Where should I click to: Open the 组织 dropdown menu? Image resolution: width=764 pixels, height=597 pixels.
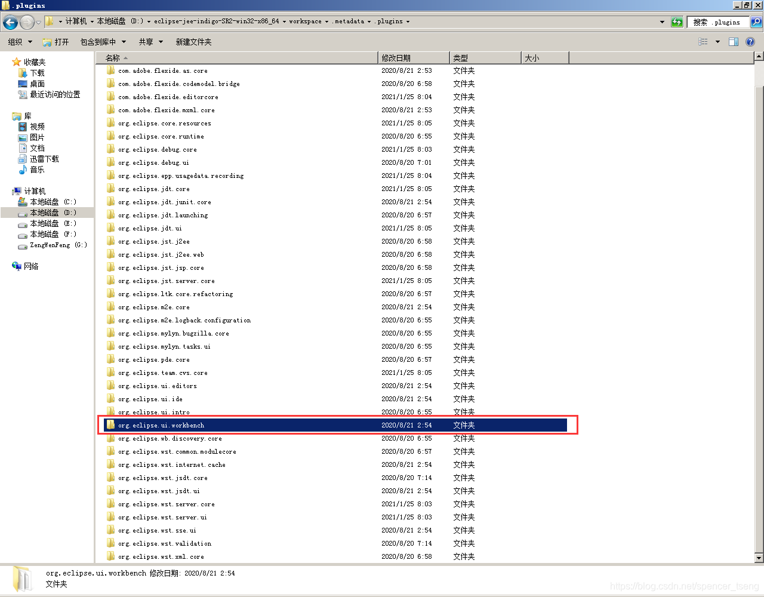click(x=19, y=42)
